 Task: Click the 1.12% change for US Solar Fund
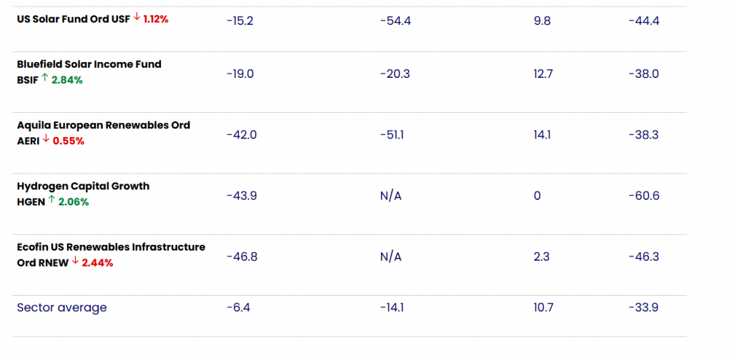156,19
